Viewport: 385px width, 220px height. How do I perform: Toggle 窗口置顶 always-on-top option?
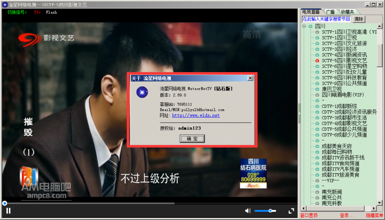pyautogui.click(x=309, y=215)
